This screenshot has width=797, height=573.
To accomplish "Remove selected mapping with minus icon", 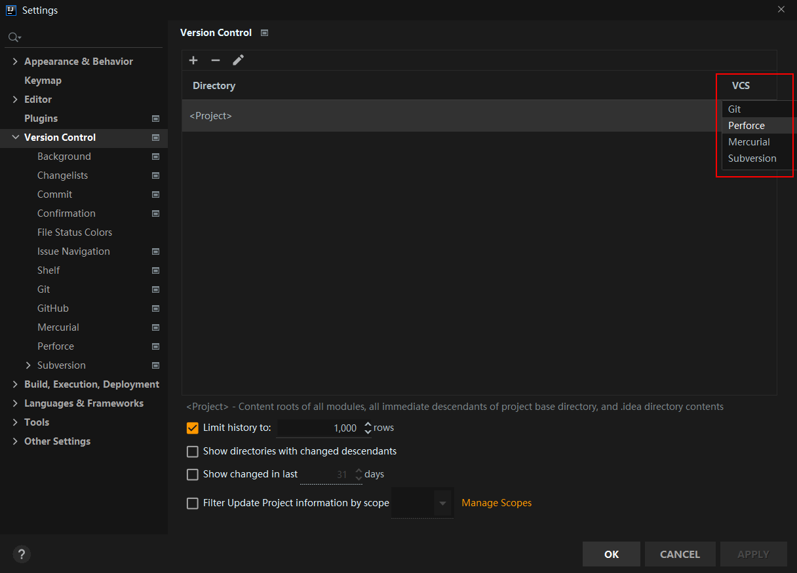I will pos(216,60).
